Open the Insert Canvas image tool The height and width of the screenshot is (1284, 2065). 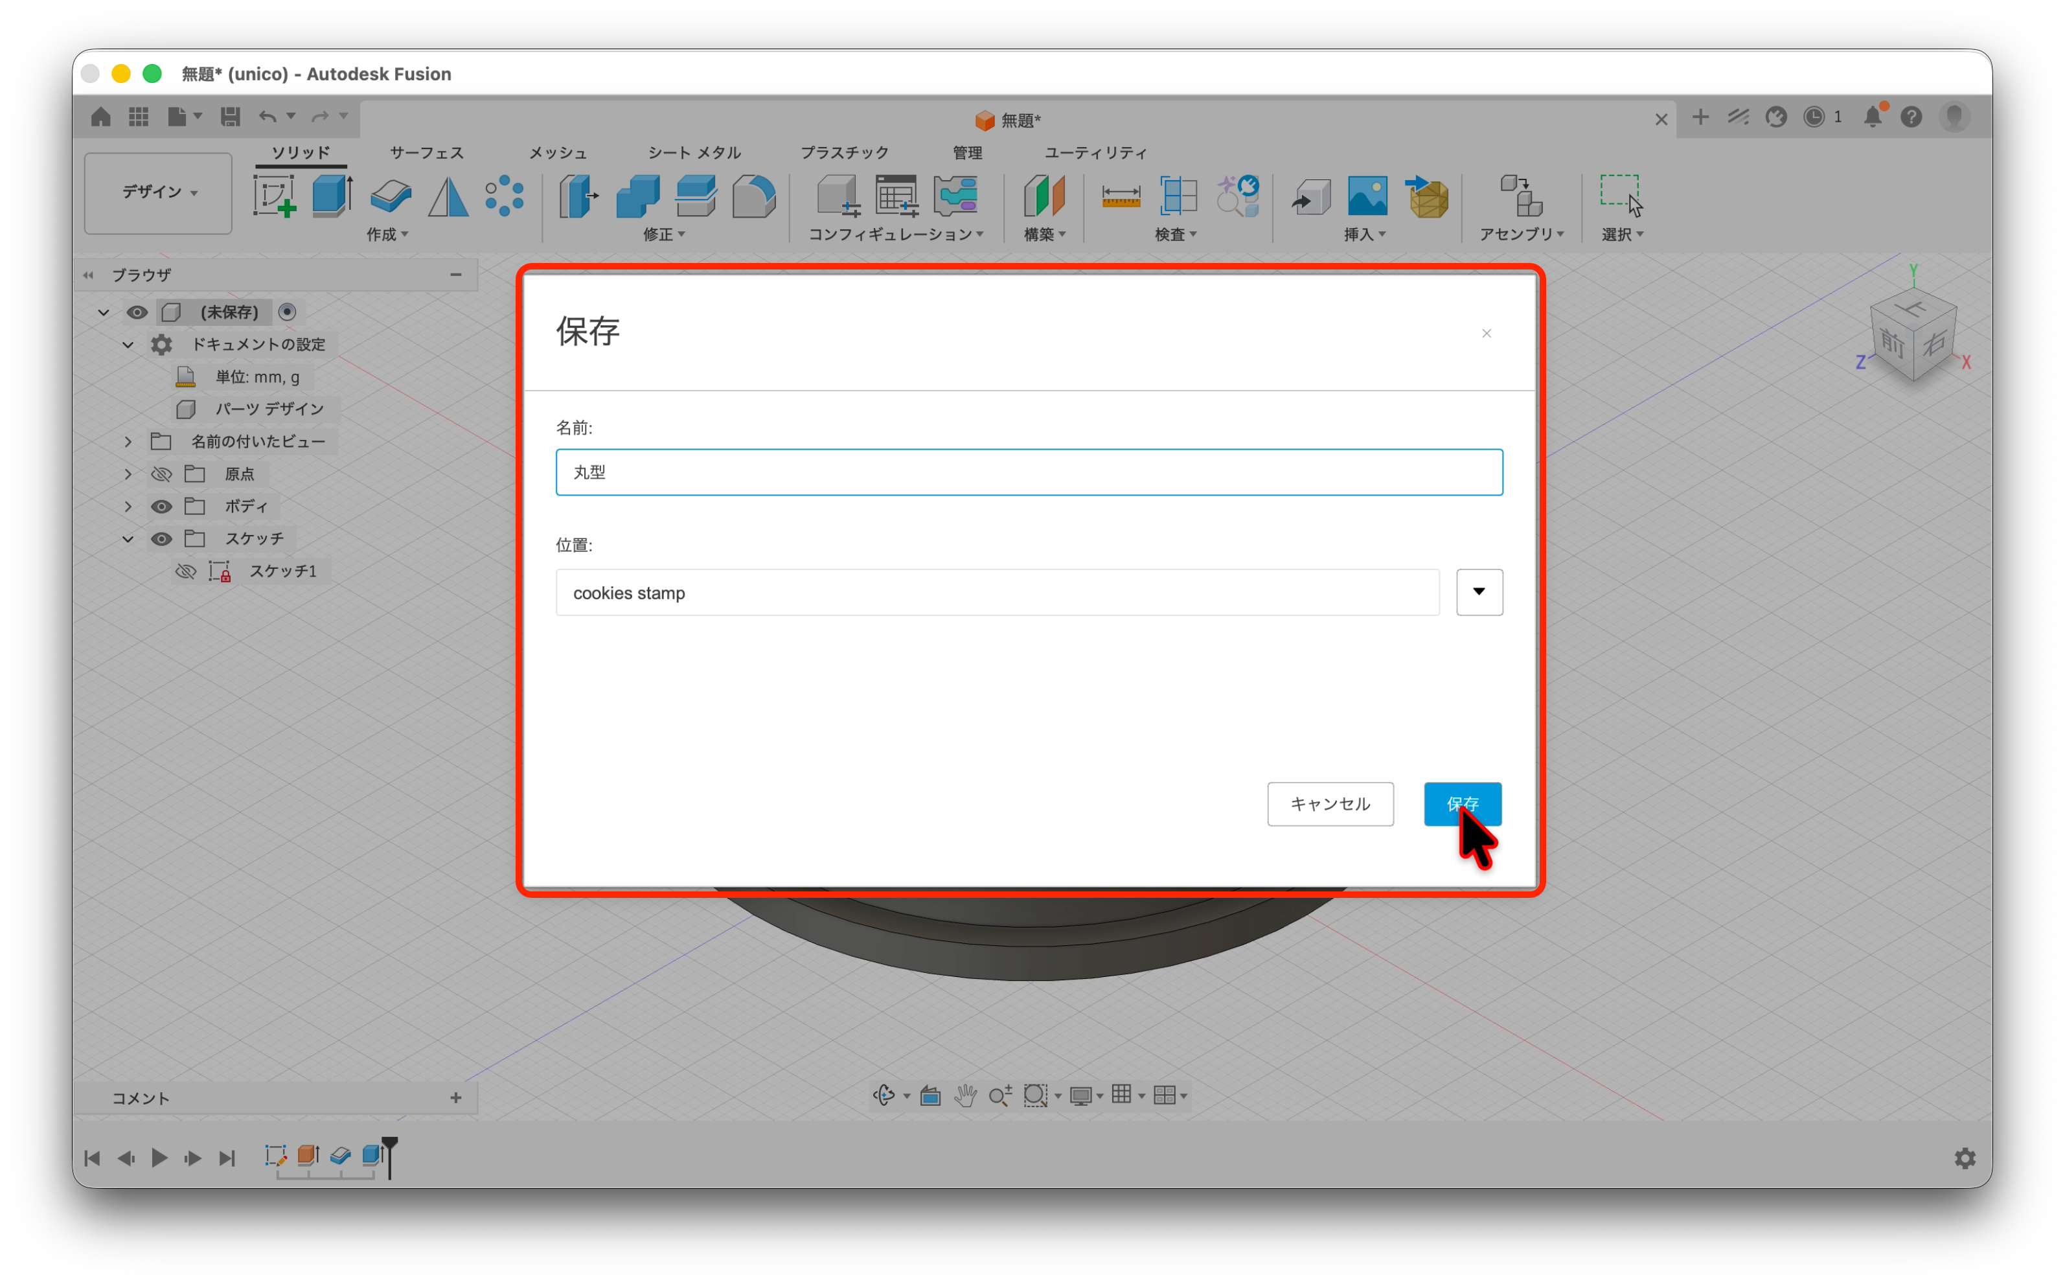point(1368,196)
